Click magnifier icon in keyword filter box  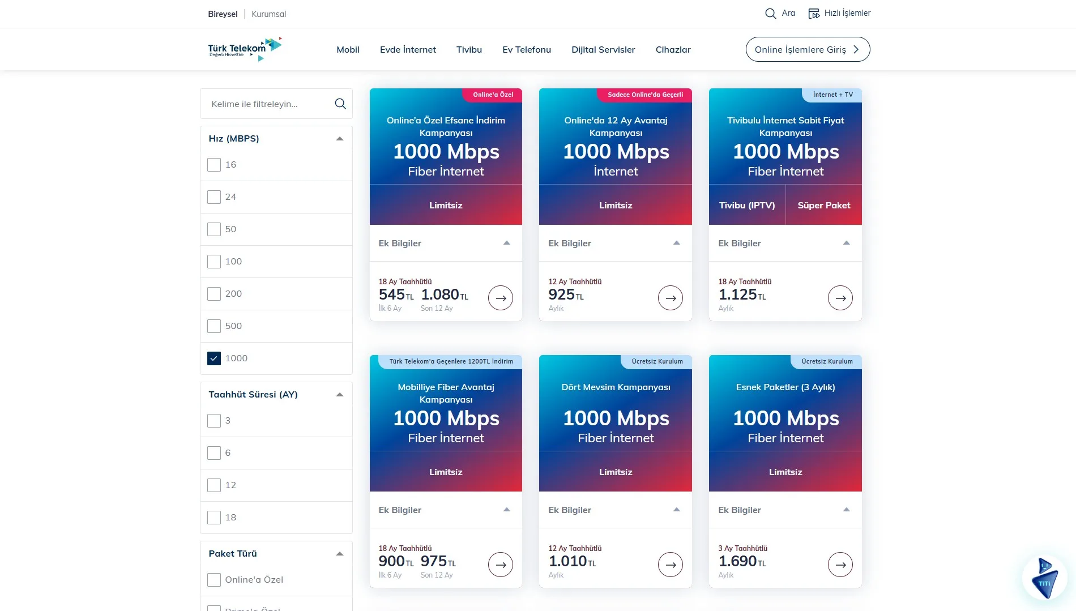click(340, 104)
